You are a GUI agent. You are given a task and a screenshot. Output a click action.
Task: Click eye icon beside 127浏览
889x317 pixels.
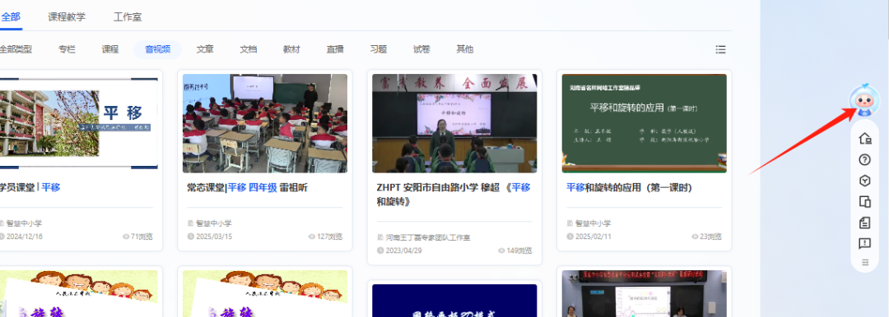click(312, 237)
